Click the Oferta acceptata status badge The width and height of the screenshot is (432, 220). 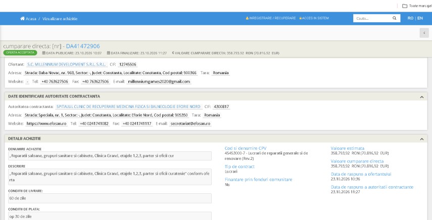[x=20, y=52]
